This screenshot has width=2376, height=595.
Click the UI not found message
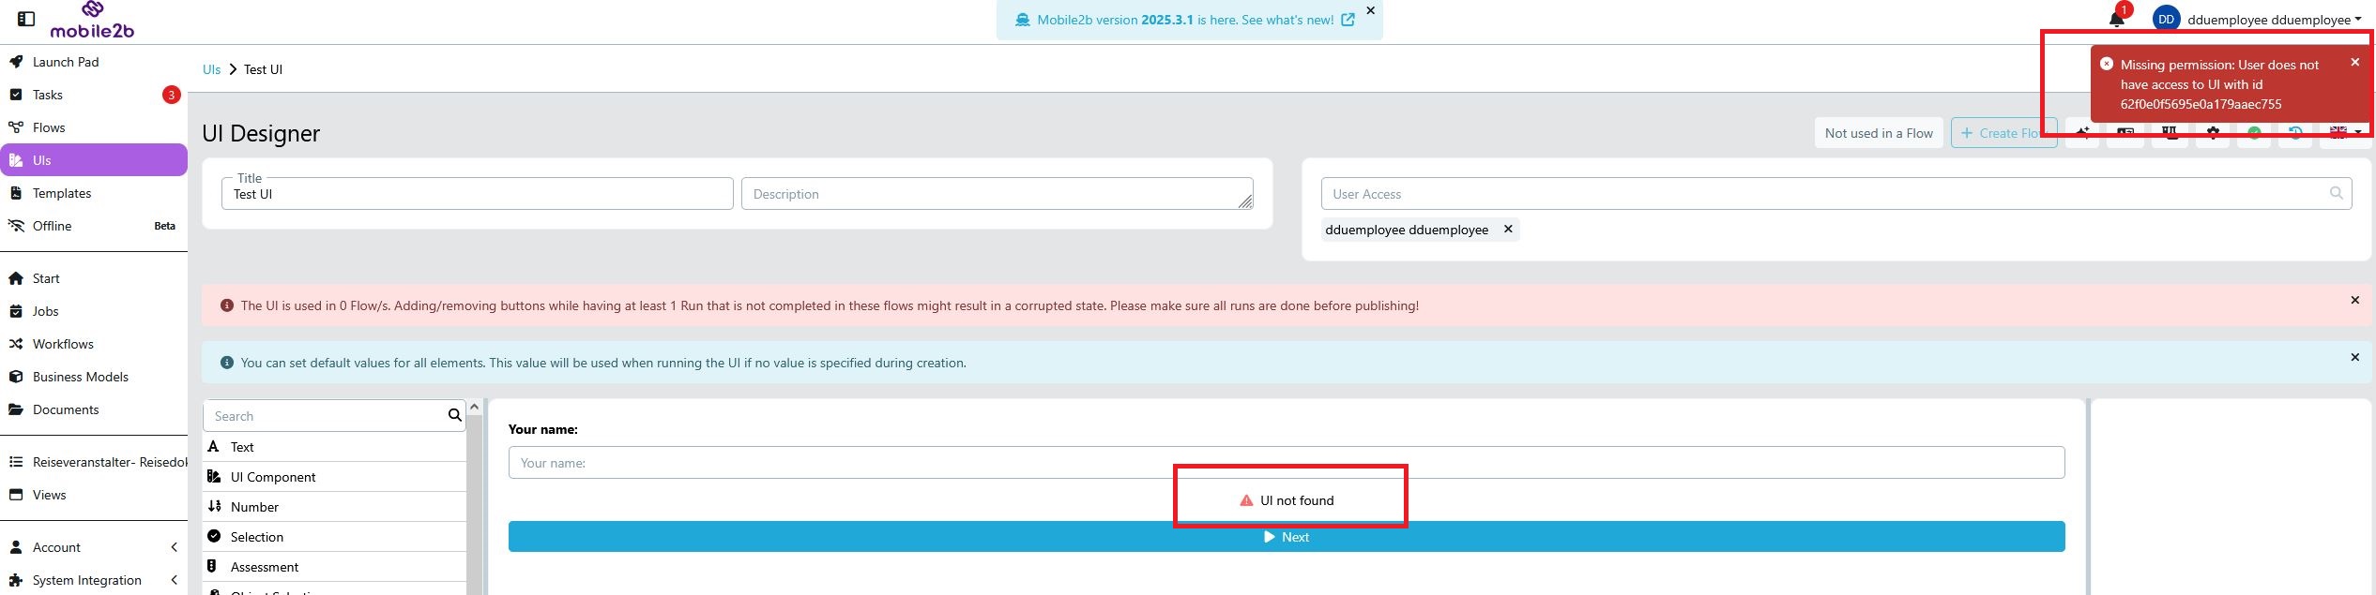[x=1287, y=500]
